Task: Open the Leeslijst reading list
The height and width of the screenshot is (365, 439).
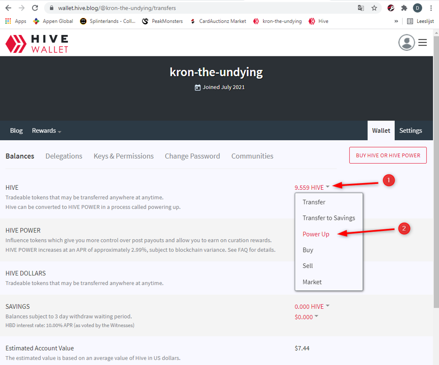Action: point(420,21)
